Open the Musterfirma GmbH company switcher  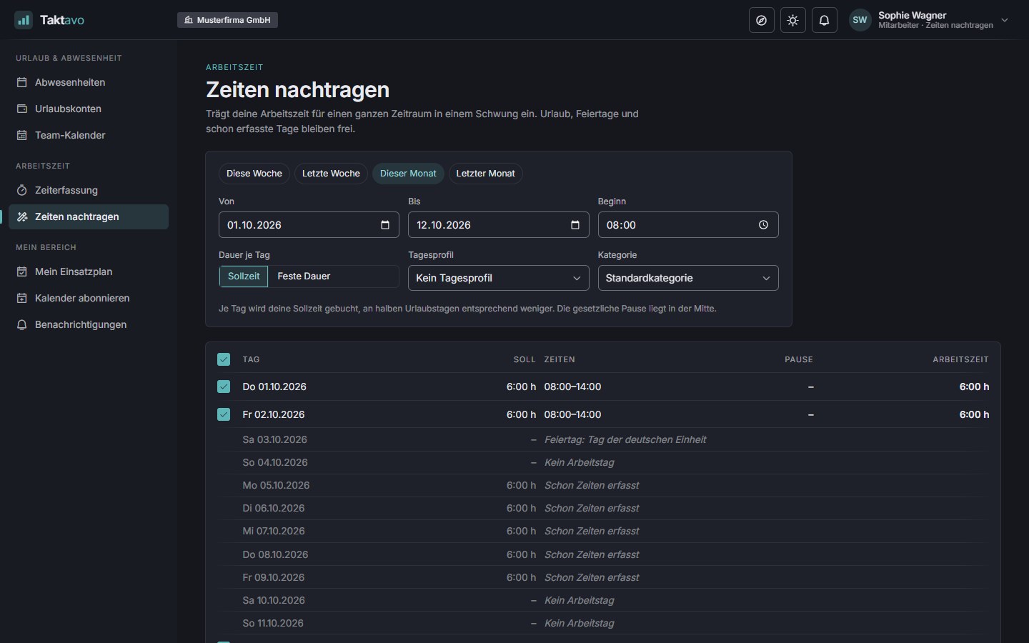tap(227, 20)
